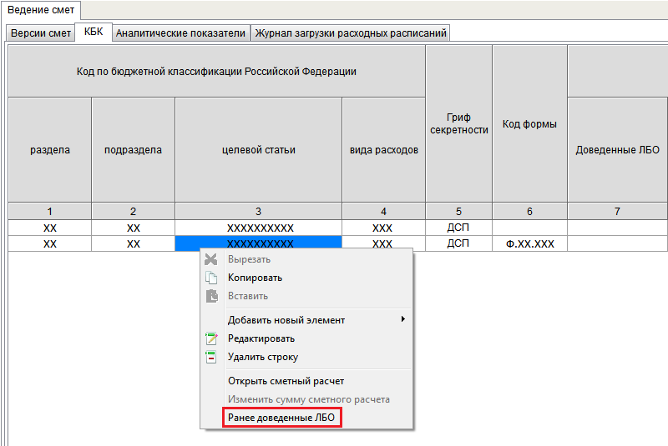Click the paste icon beside Вставить

211,296
